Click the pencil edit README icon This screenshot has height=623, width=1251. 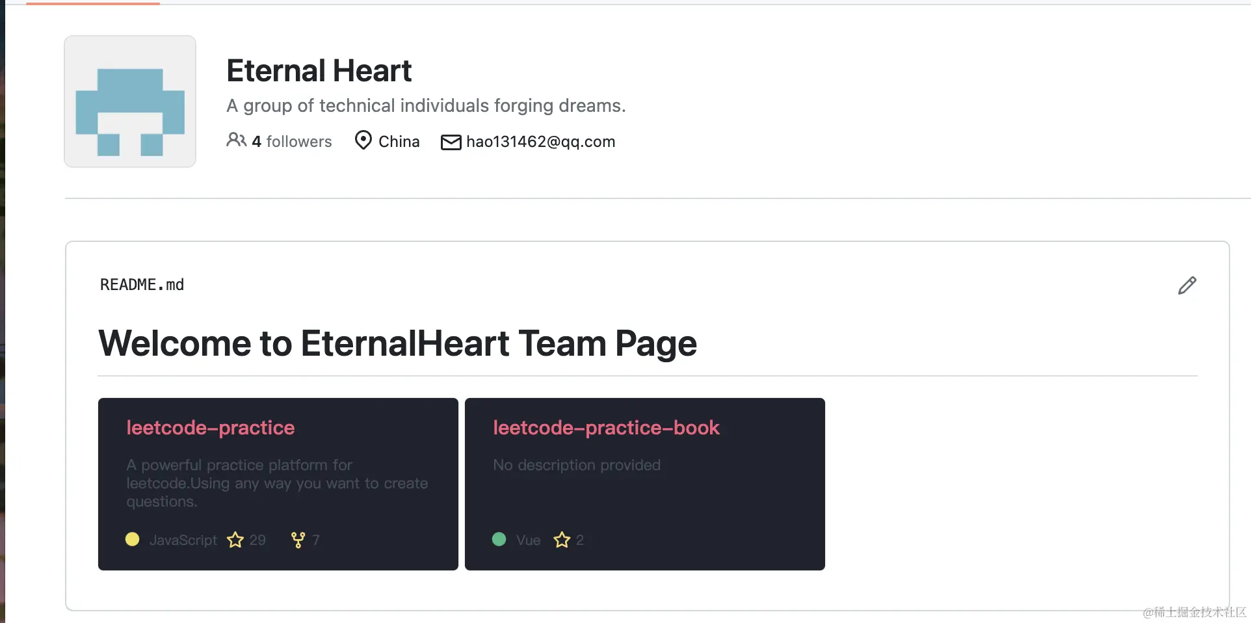click(x=1187, y=285)
